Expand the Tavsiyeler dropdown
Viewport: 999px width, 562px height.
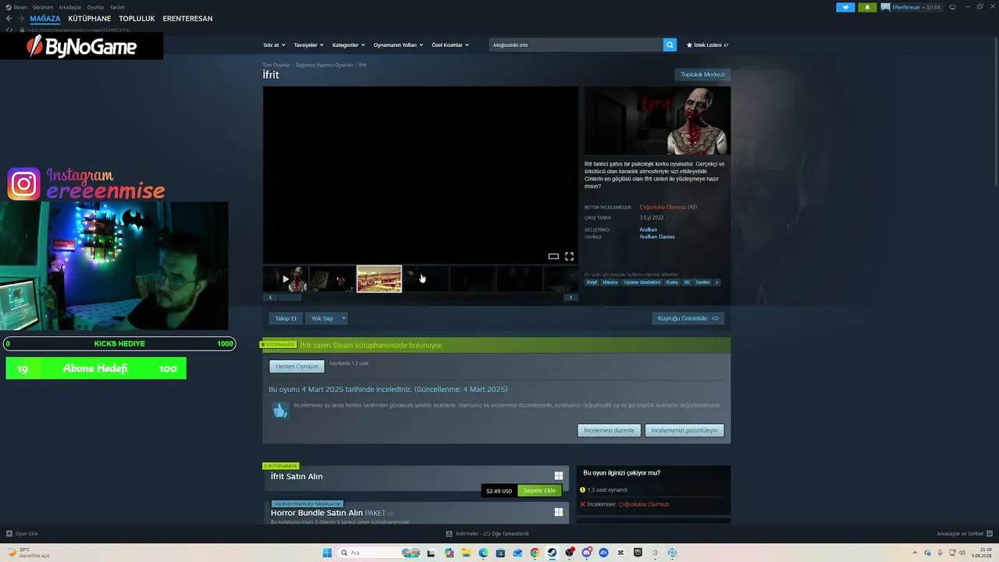coord(309,45)
